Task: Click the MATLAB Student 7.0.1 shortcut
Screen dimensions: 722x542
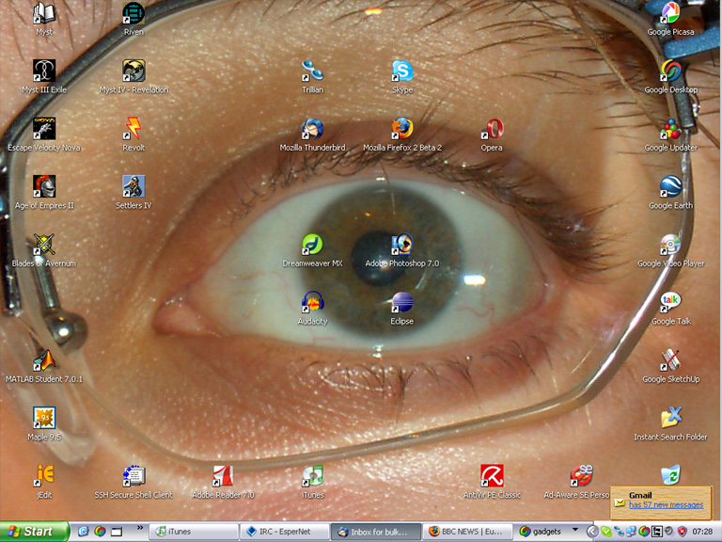Action: click(44, 366)
